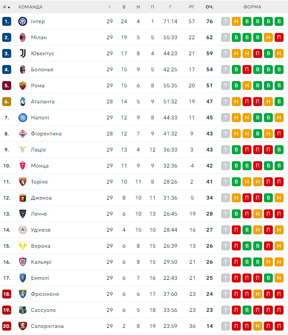Click the Milan club logo
288x335 pixels.
(23, 37)
